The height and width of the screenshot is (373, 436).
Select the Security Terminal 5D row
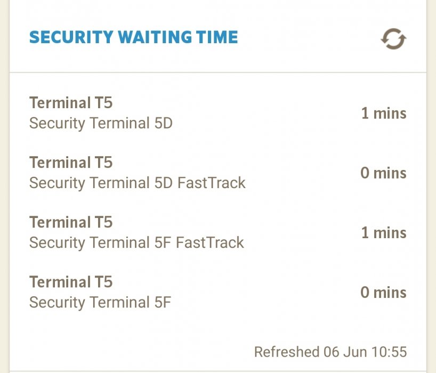pos(217,113)
